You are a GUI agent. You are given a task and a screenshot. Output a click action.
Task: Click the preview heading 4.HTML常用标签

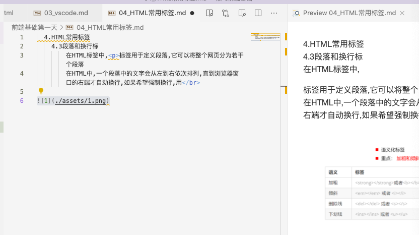pos(333,44)
